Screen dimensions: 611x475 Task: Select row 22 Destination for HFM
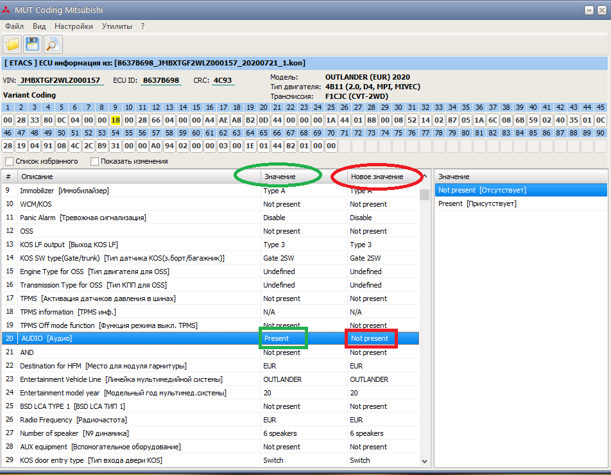click(211, 366)
